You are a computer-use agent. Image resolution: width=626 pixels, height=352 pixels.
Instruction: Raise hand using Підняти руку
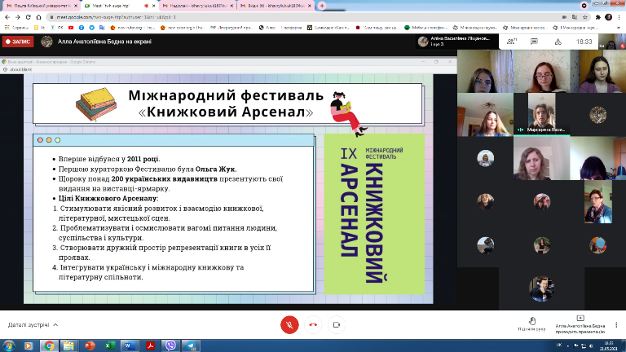pyautogui.click(x=531, y=323)
